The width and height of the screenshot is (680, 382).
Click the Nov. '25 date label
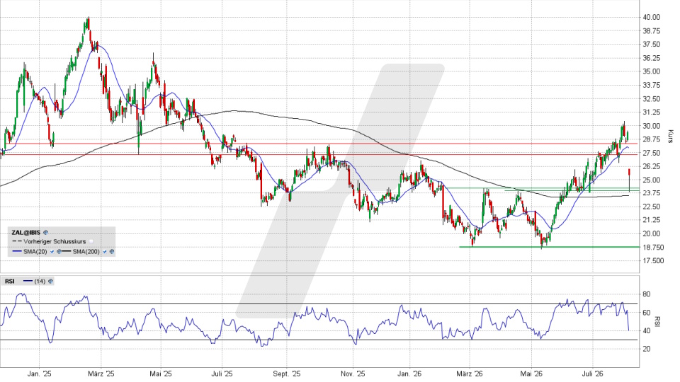tap(353, 374)
